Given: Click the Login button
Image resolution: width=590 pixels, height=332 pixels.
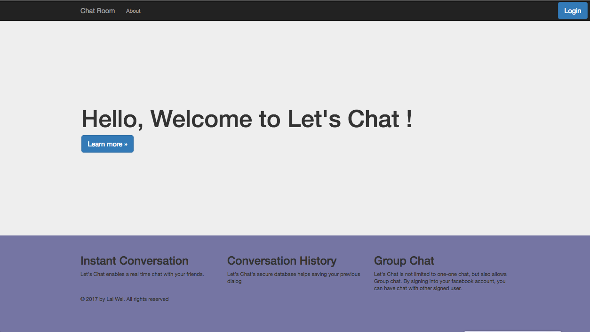Looking at the screenshot, I should pos(572,10).
